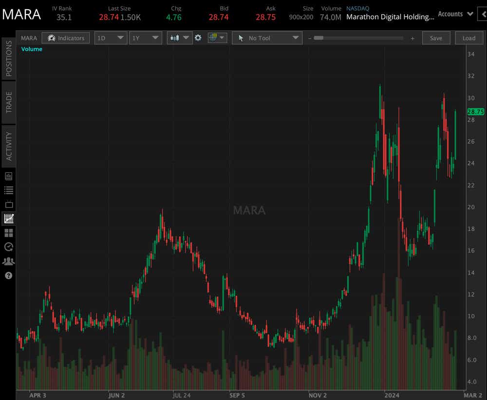This screenshot has height=400, width=487.
Task: Click the Volume value 74.0M
Action: click(x=331, y=18)
